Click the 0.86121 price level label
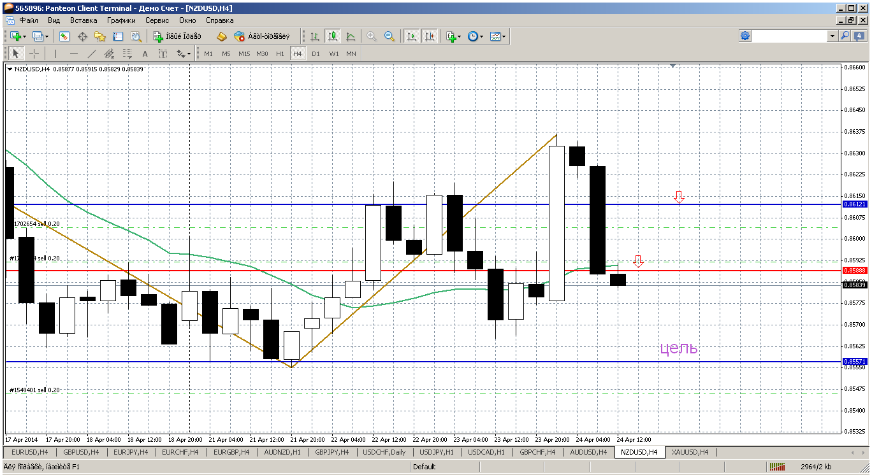 [x=854, y=204]
